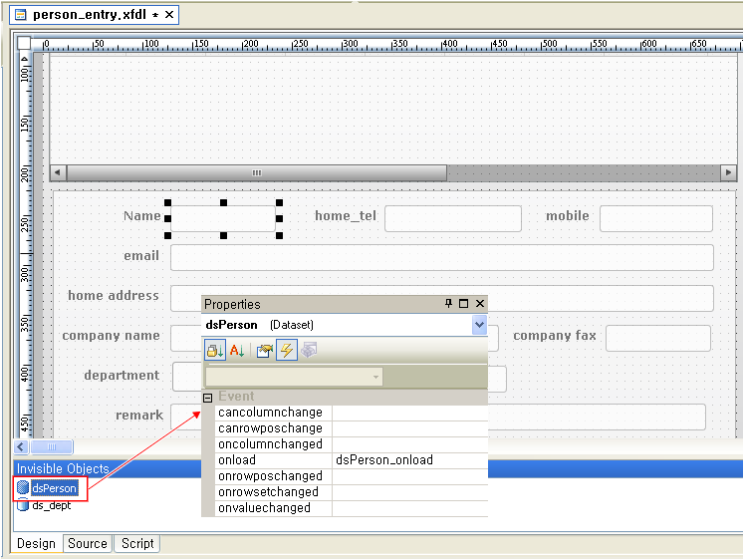The image size is (744, 560).
Task: Click the categorized sort icon in Properties
Action: [x=215, y=350]
